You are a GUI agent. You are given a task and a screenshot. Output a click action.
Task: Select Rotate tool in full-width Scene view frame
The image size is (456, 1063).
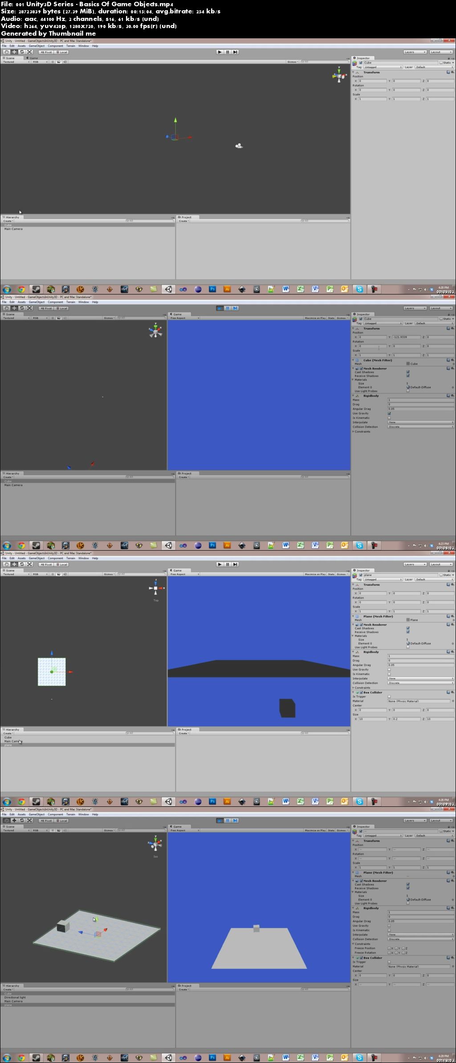[22, 52]
